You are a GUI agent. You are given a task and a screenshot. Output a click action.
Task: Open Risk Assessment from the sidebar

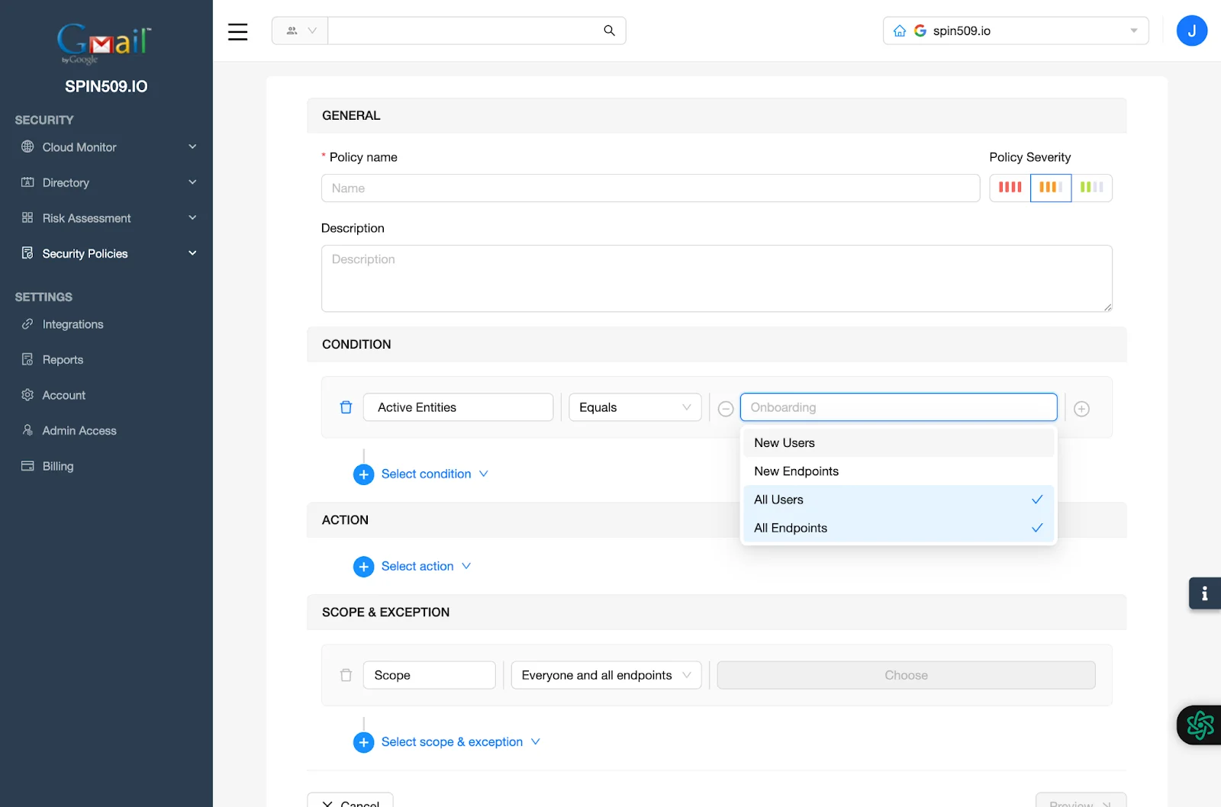[x=86, y=217]
